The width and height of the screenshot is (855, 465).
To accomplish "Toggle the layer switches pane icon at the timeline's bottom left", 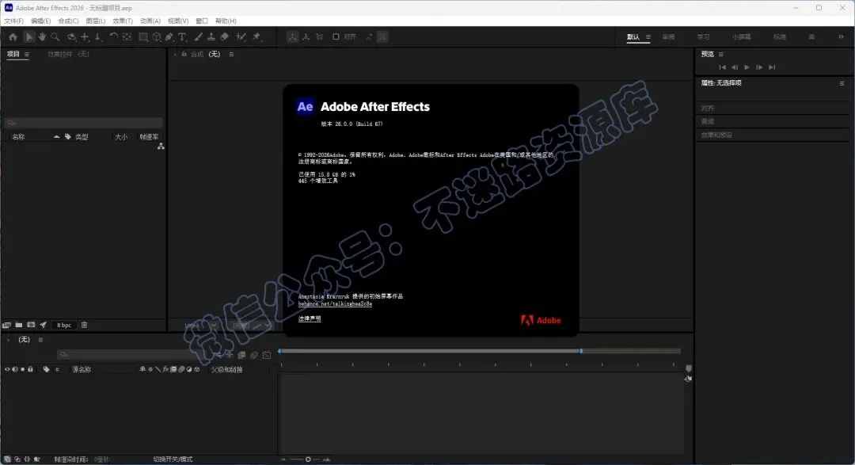I will (8, 459).
